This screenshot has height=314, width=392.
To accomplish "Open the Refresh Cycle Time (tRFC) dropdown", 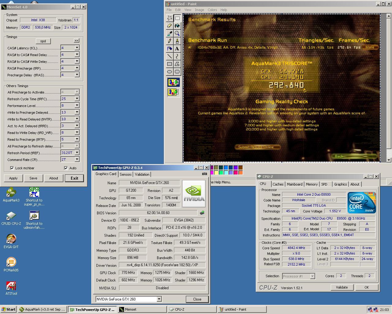I will click(77, 99).
